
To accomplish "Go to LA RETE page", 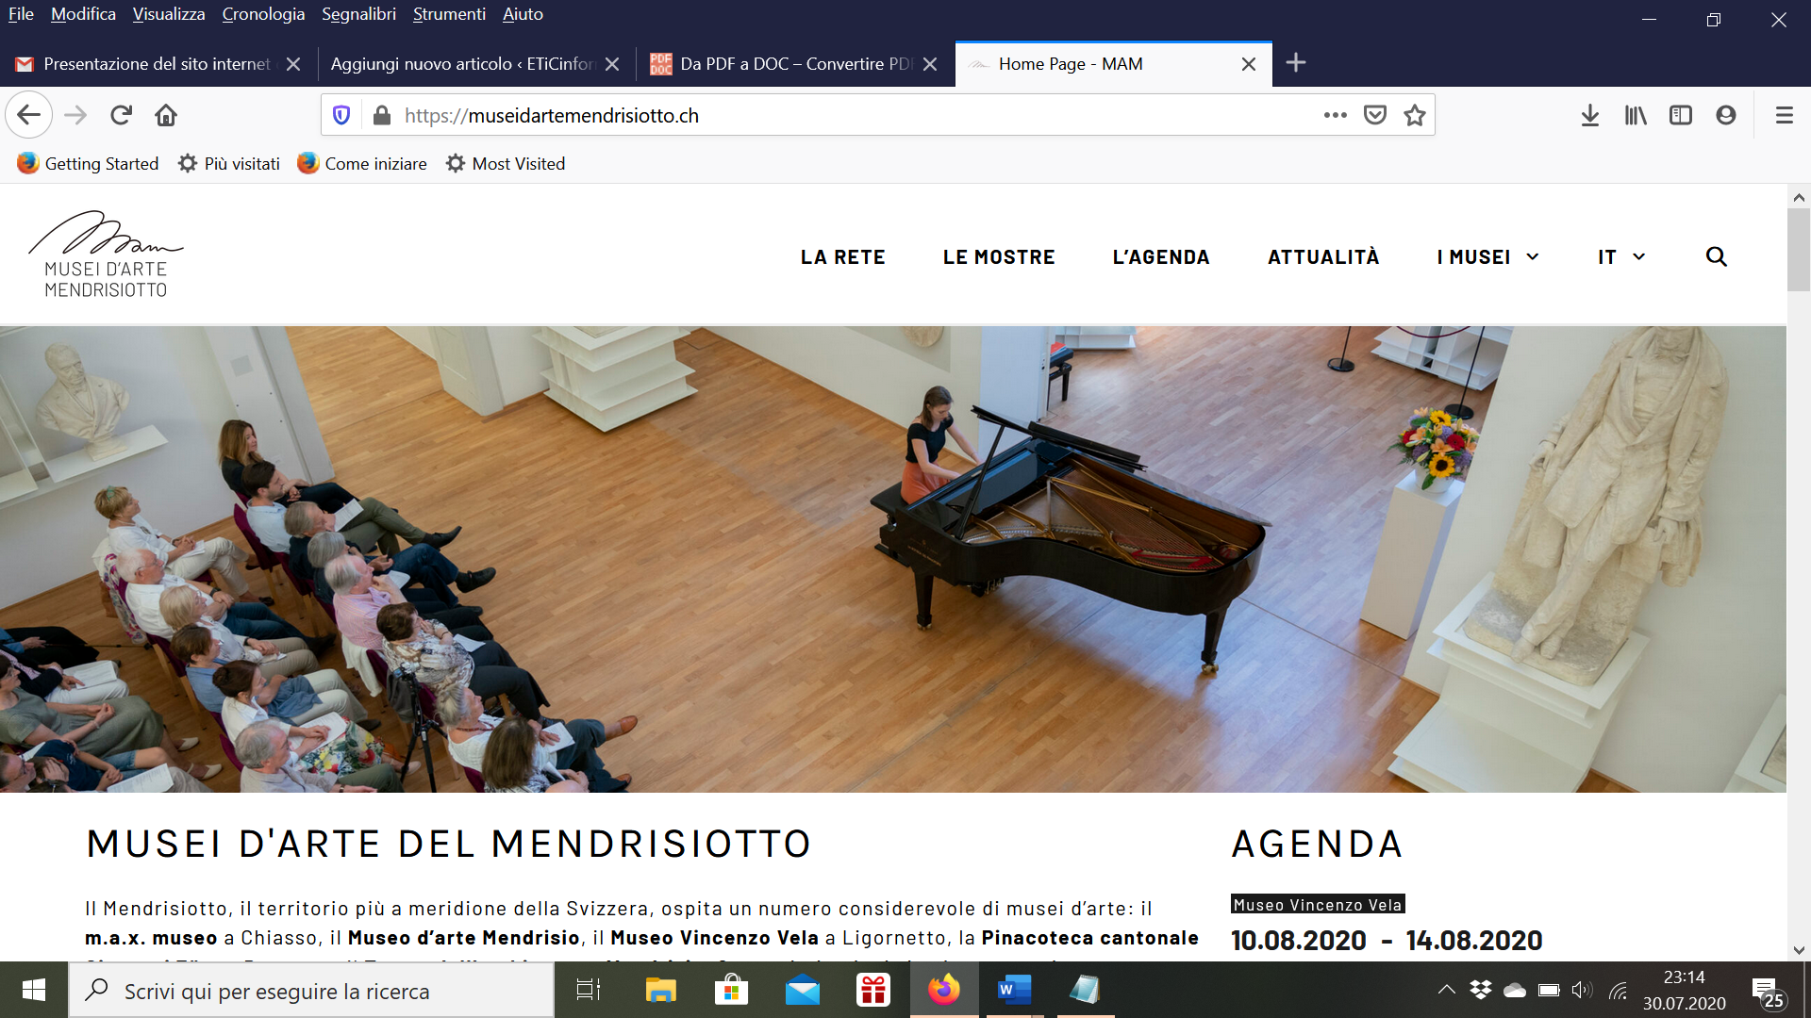I will (843, 257).
